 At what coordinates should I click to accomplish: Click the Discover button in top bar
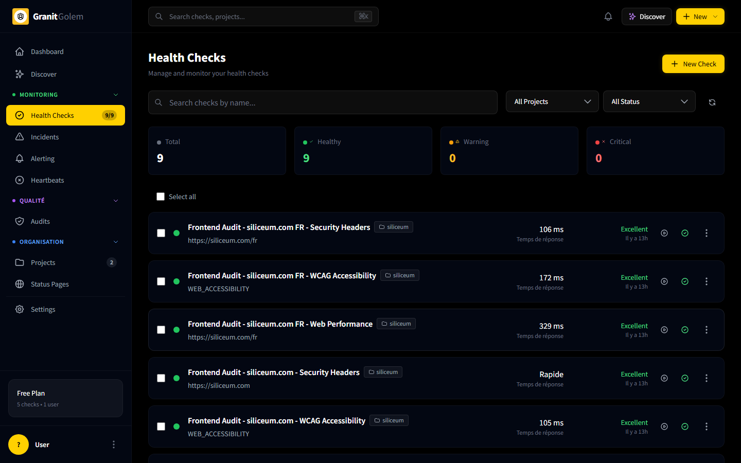click(647, 16)
